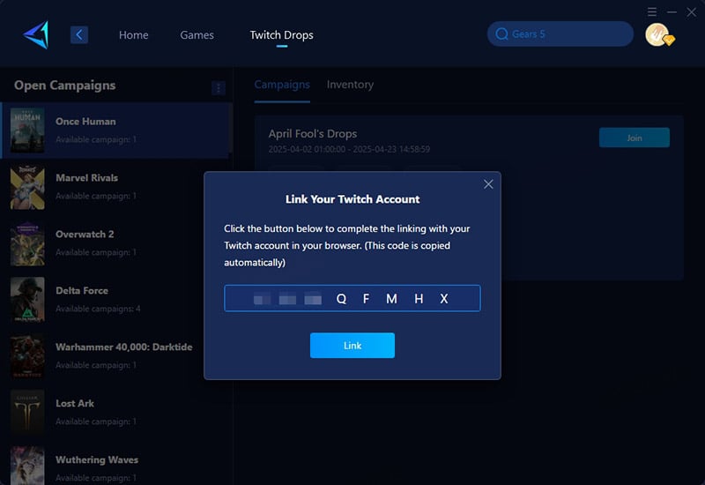
Task: Click Lost Ark game thumbnail
Action: (27, 412)
